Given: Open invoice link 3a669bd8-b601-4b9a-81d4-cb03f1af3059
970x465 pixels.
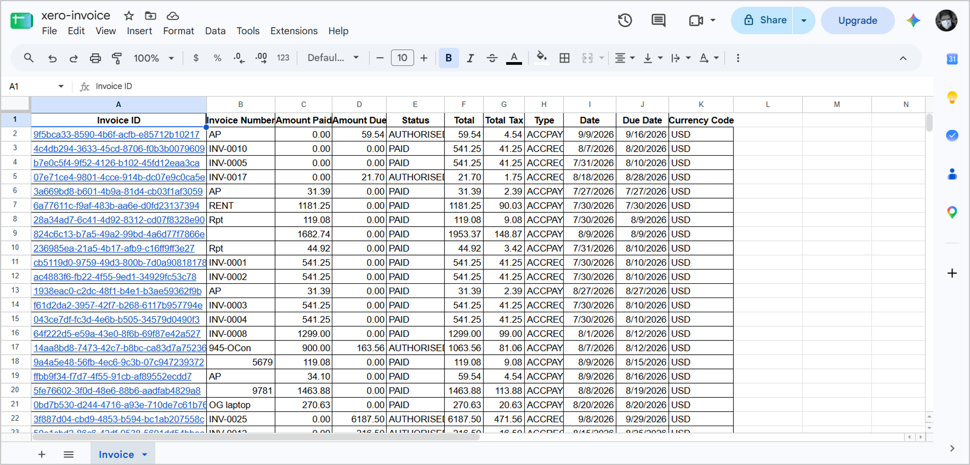Looking at the screenshot, I should pos(118,192).
